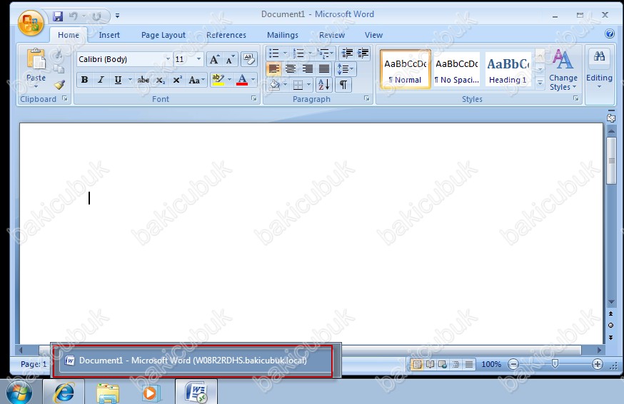This screenshot has height=404, width=624.
Task: Open Microsoft Office Word Help
Action: pos(609,33)
